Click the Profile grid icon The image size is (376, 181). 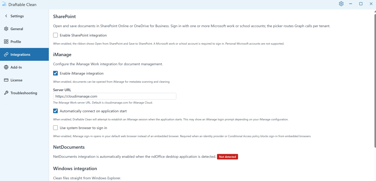[x=6, y=42]
